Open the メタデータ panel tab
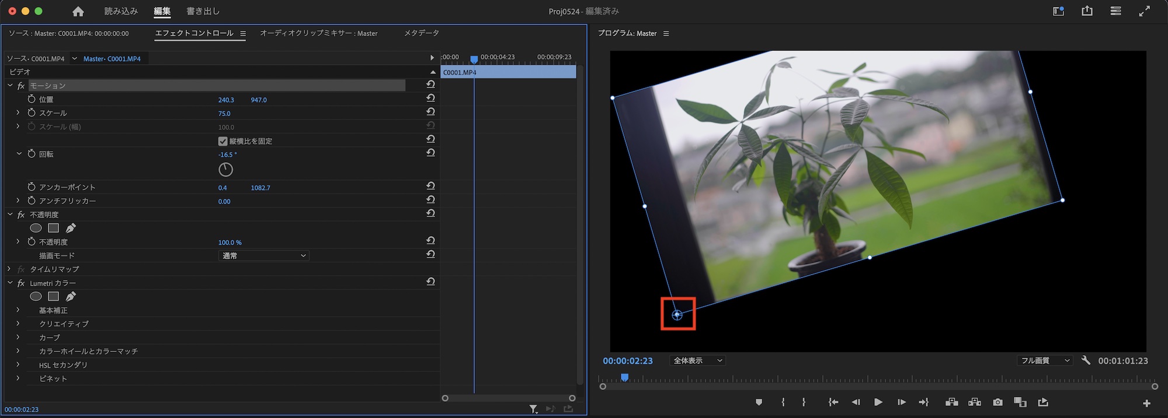Viewport: 1168px width, 418px height. pyautogui.click(x=421, y=33)
